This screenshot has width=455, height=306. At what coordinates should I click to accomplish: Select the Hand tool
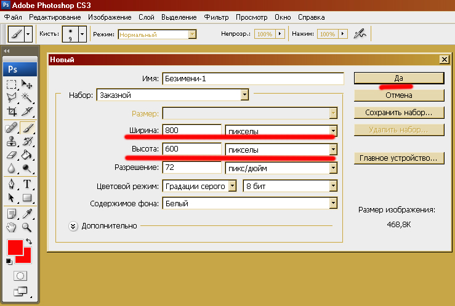(x=12, y=227)
